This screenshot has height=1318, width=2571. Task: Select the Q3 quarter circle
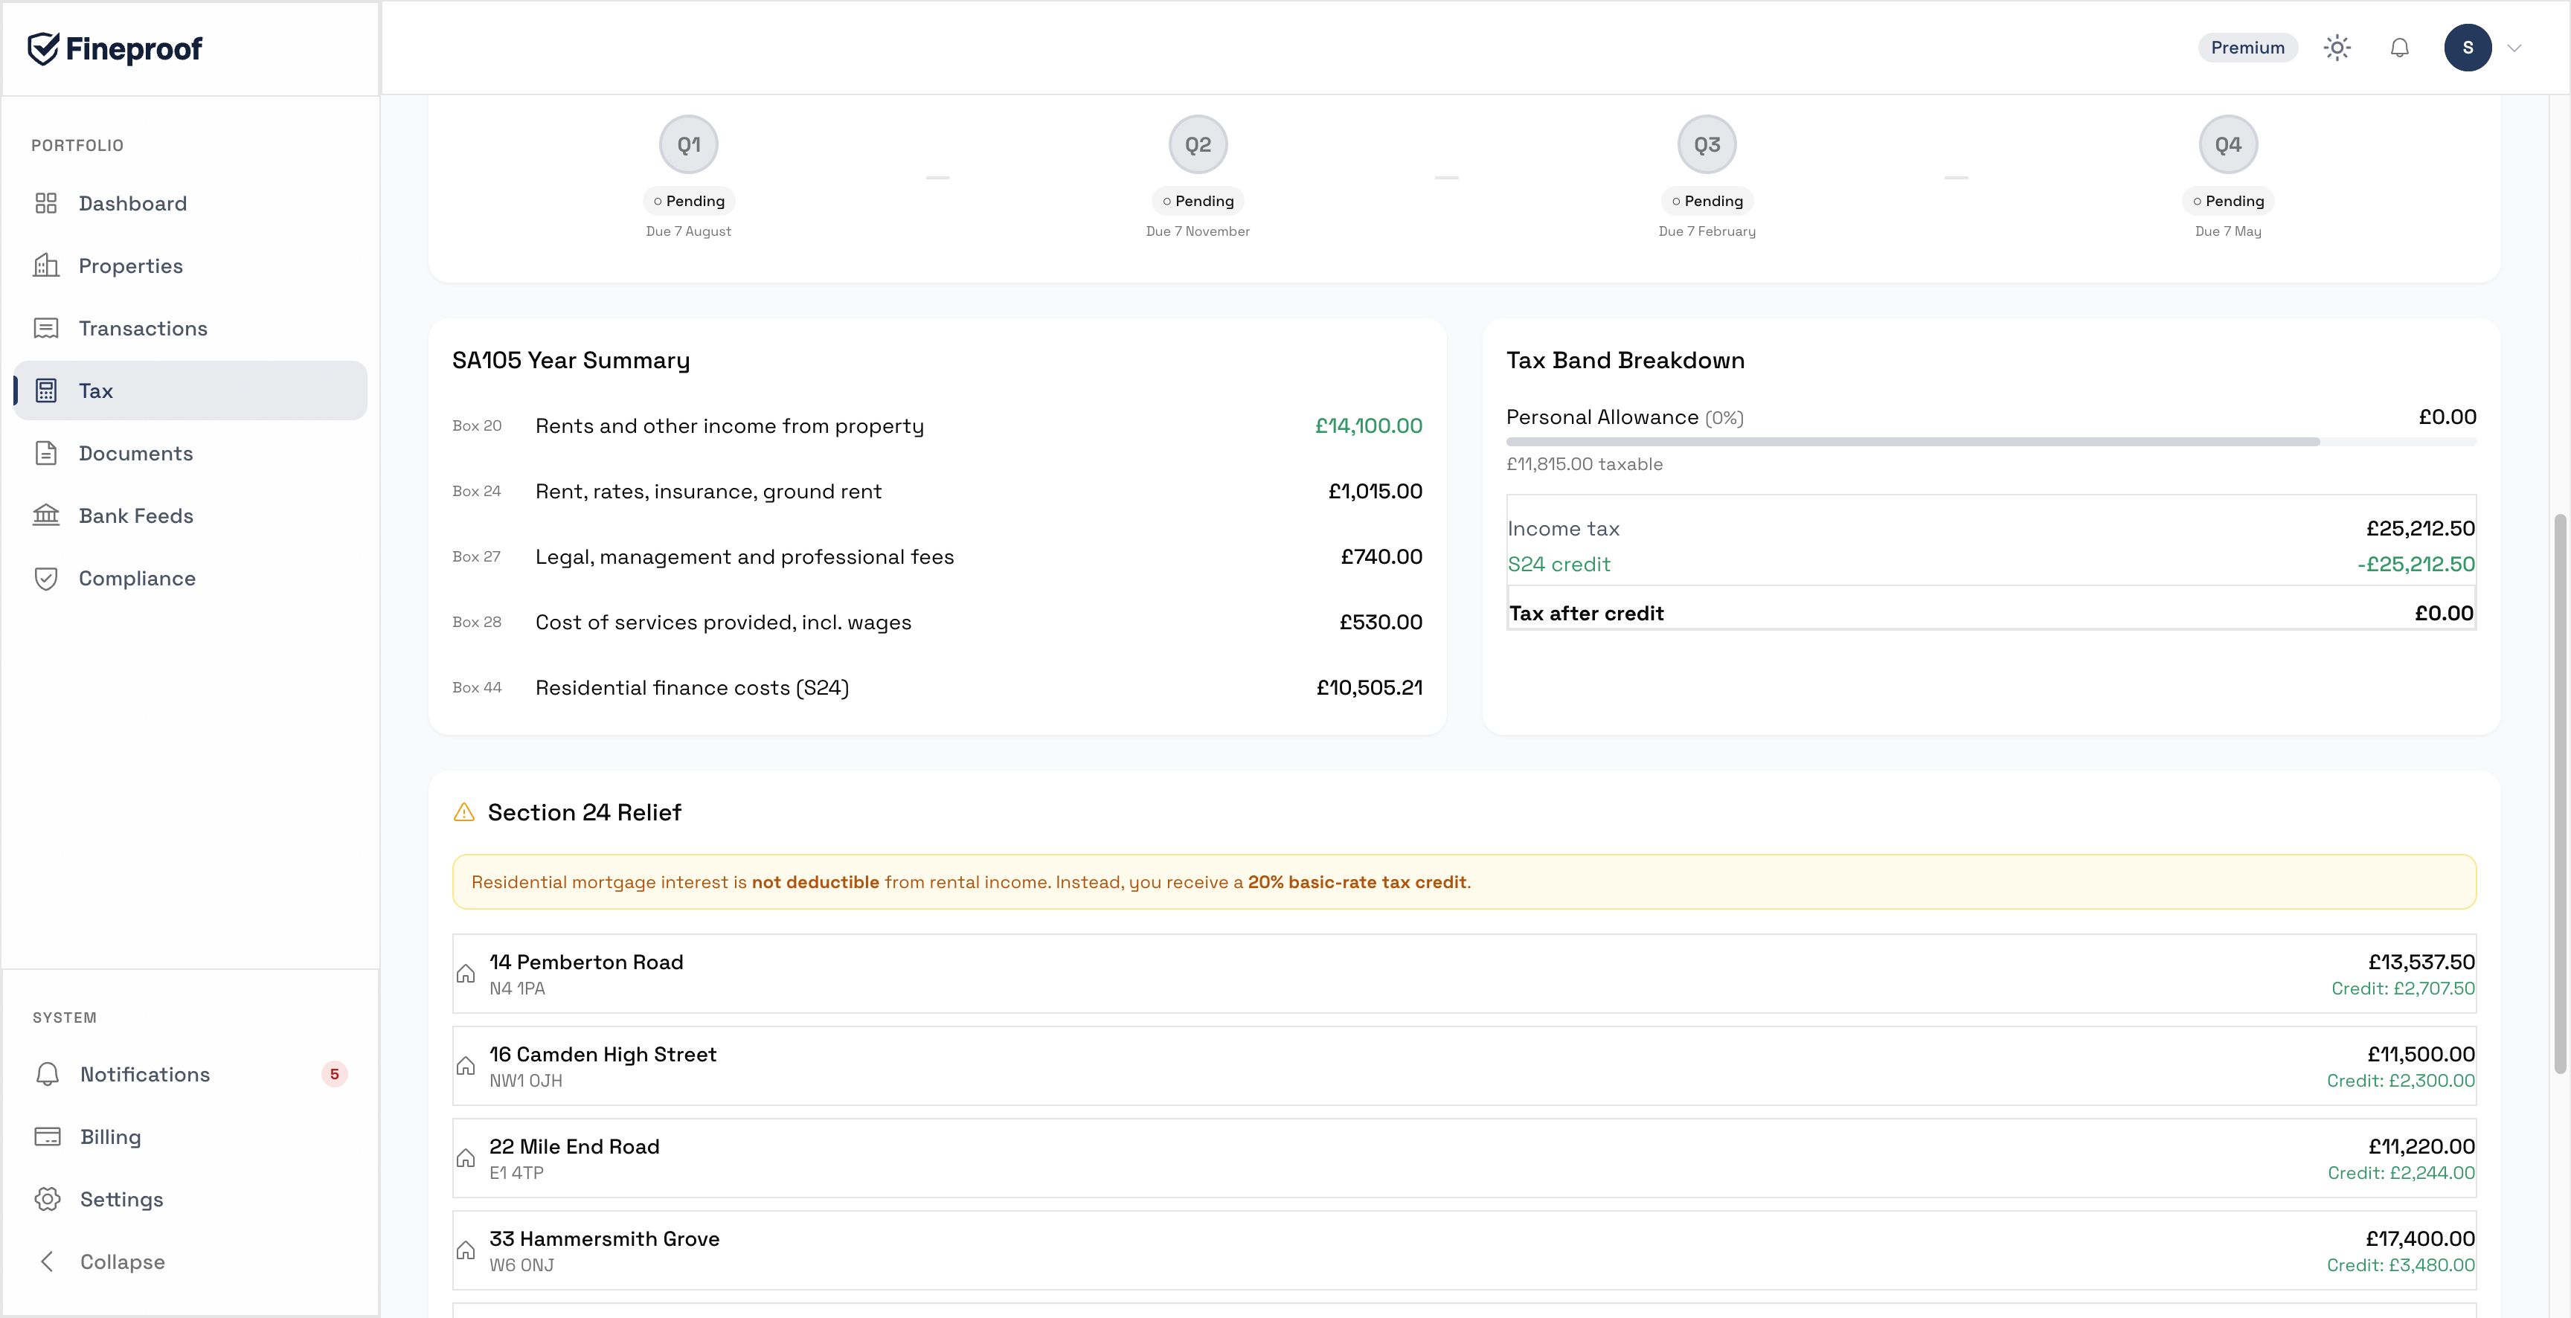pos(1707,145)
